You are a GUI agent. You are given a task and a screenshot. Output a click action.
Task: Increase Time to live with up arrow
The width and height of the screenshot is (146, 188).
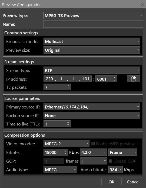point(68,123)
